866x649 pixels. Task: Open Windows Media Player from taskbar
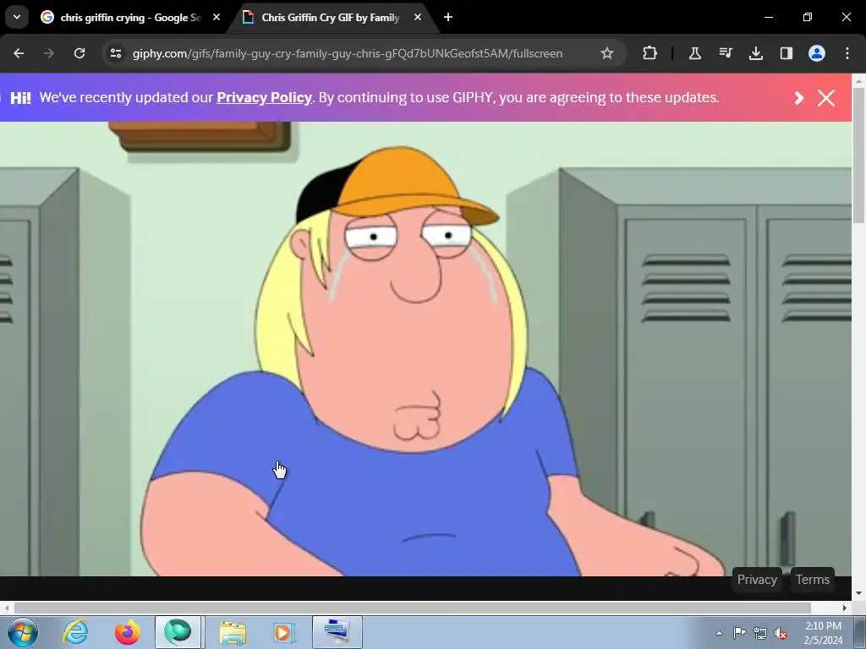(284, 632)
